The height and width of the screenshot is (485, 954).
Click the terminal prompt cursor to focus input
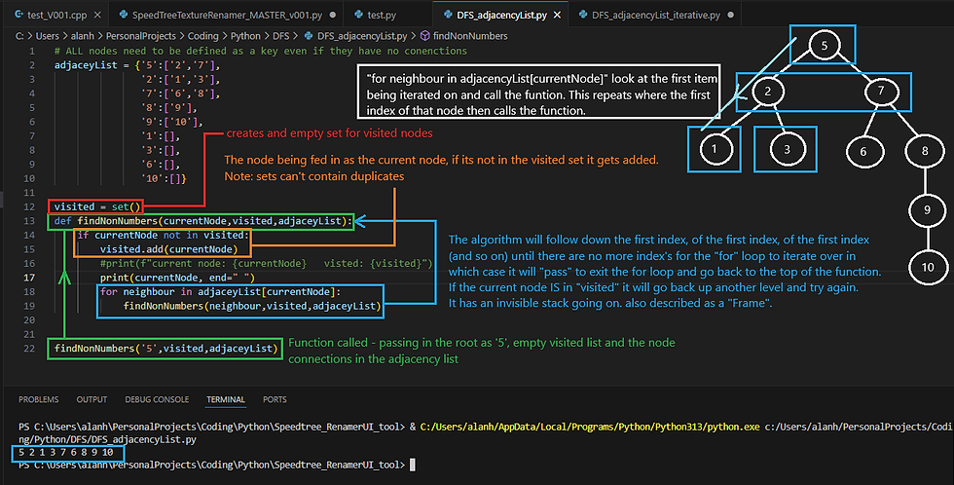coord(412,465)
